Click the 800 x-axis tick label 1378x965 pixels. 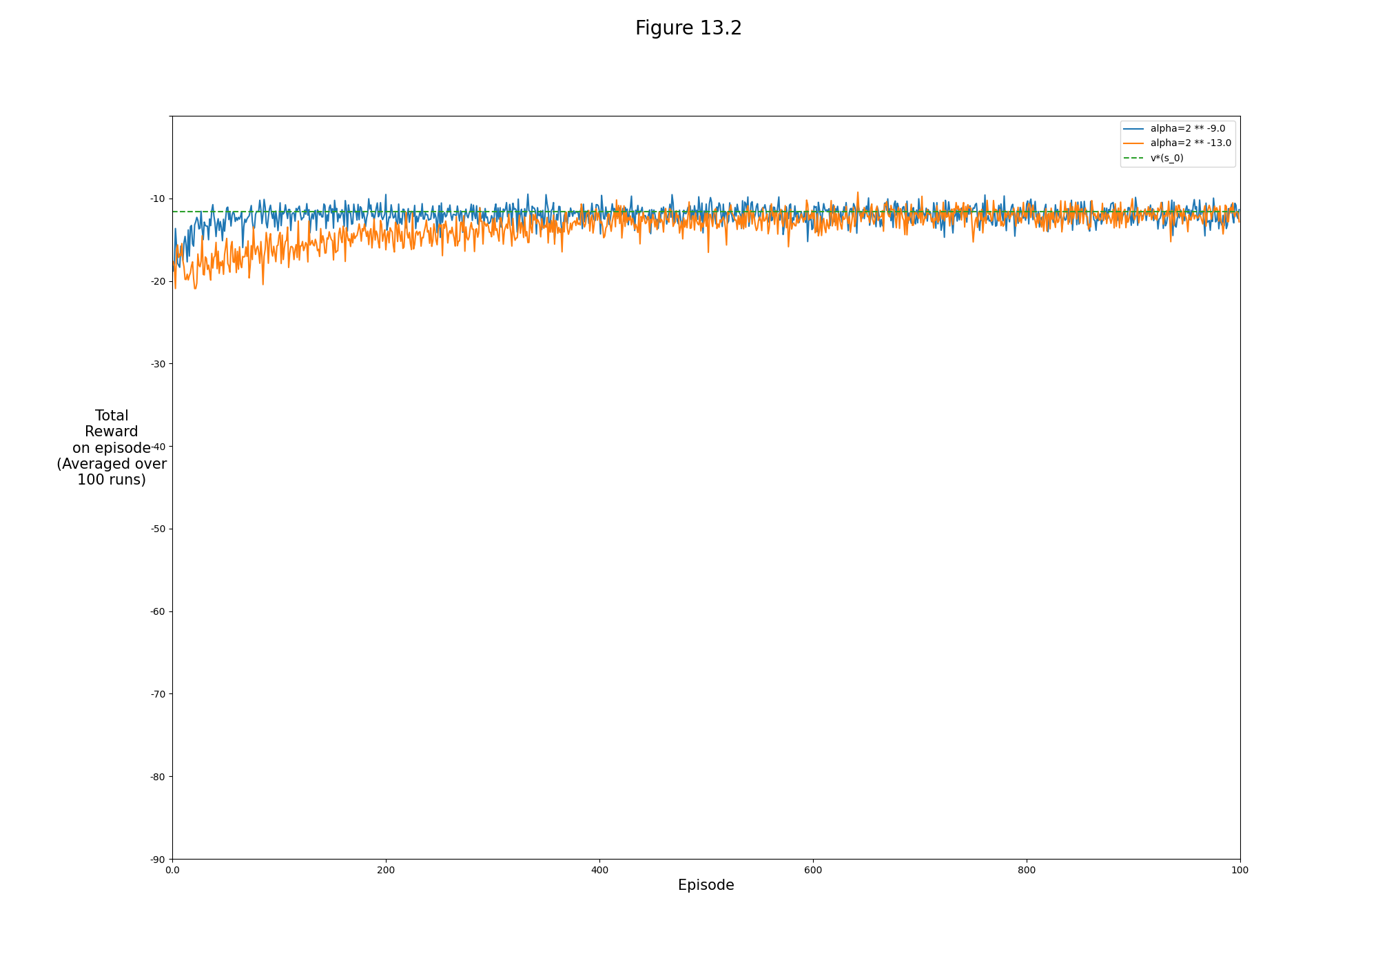(x=1027, y=870)
